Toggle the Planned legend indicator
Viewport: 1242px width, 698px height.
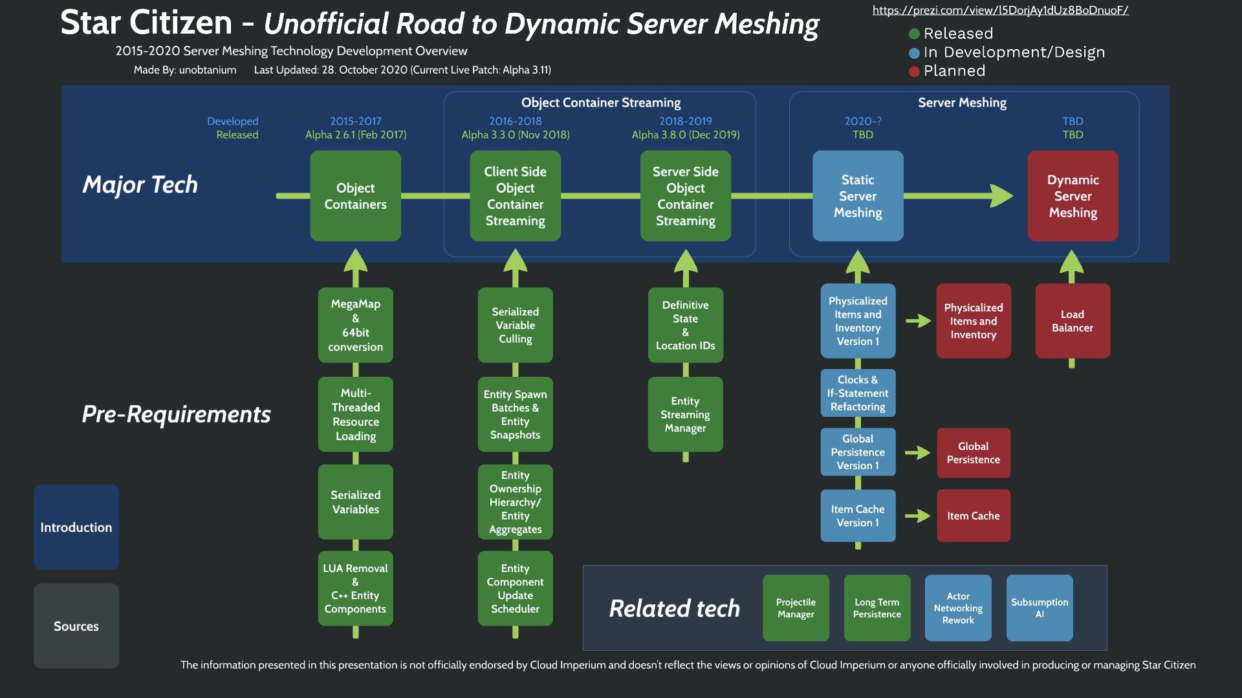pyautogui.click(x=913, y=71)
